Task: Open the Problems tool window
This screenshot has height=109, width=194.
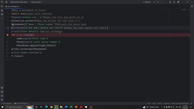Action: pyautogui.click(x=2, y=96)
